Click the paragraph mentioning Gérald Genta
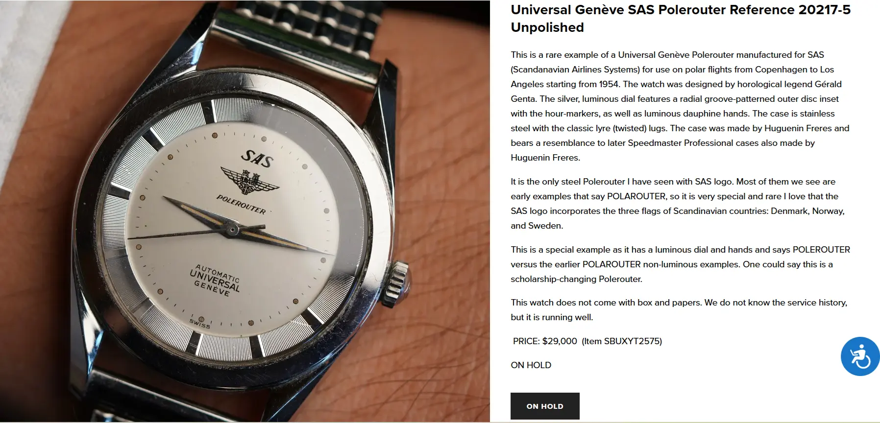 (x=680, y=106)
